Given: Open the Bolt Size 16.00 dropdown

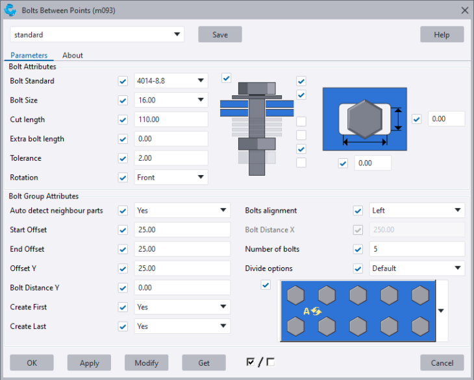Looking at the screenshot, I should pos(171,100).
